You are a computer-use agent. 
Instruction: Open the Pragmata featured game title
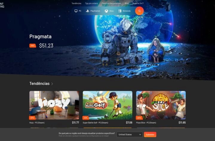coord(40,37)
